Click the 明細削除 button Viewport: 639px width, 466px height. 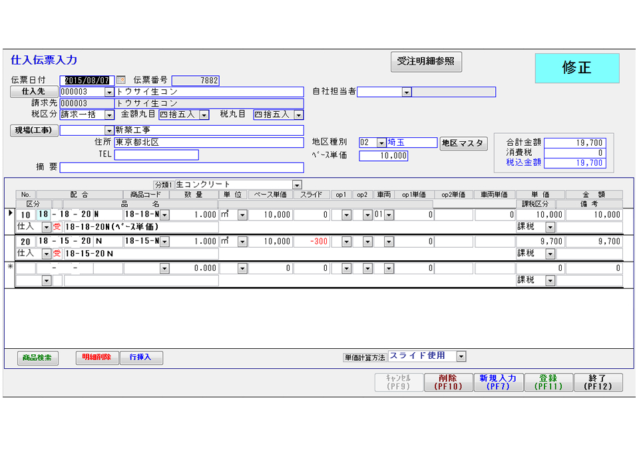[97, 358]
